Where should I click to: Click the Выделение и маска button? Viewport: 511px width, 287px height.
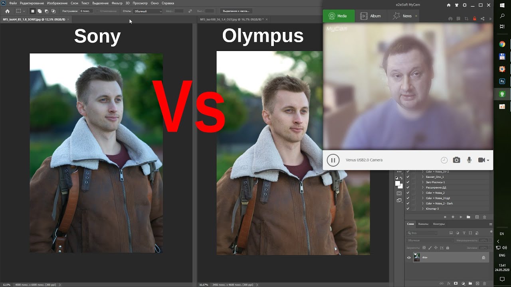click(x=236, y=11)
